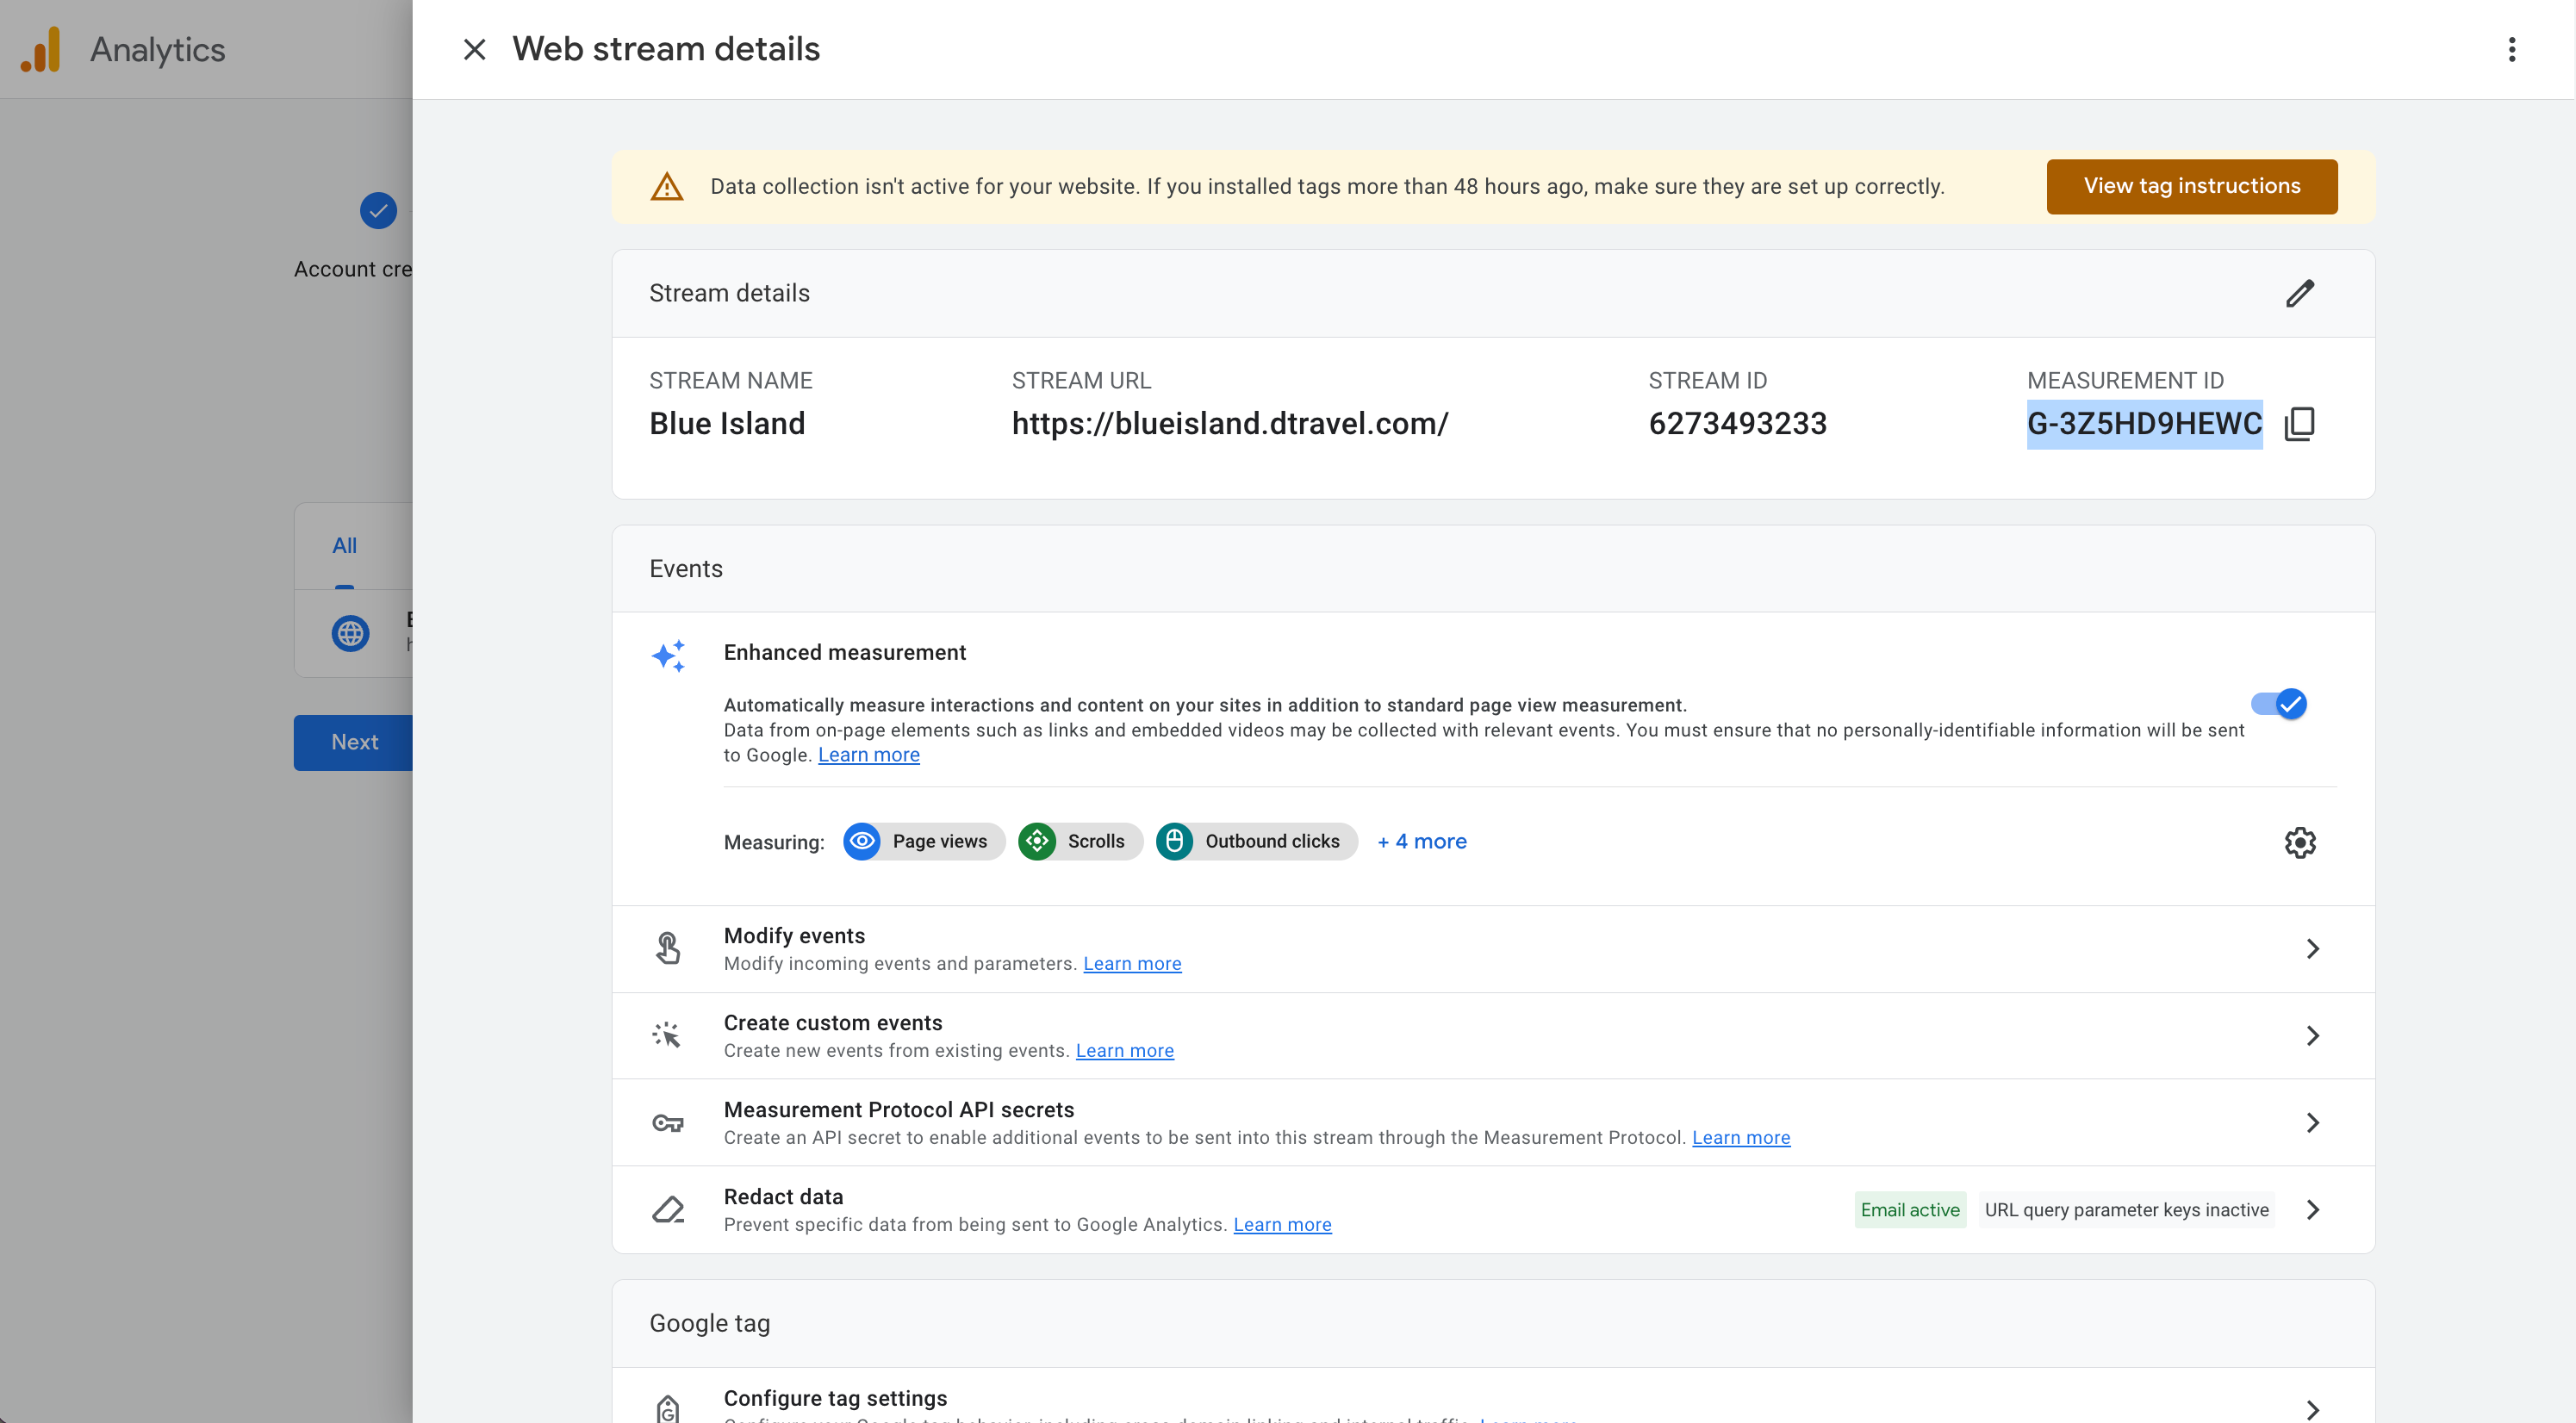Open Learn more link for Measurement Protocol
2576x1423 pixels.
(1740, 1137)
